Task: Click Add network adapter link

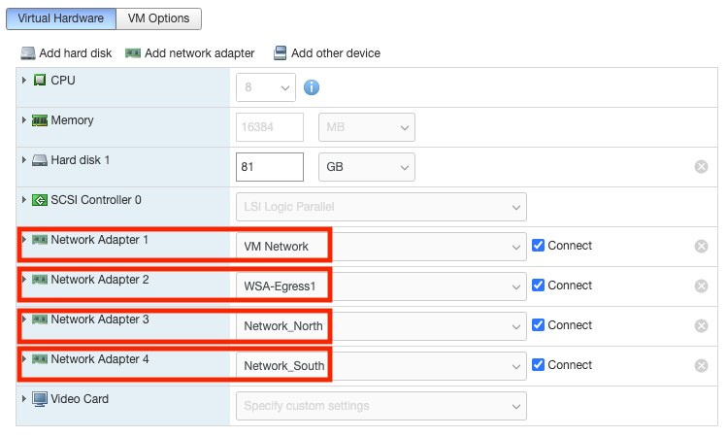Action: [x=199, y=53]
